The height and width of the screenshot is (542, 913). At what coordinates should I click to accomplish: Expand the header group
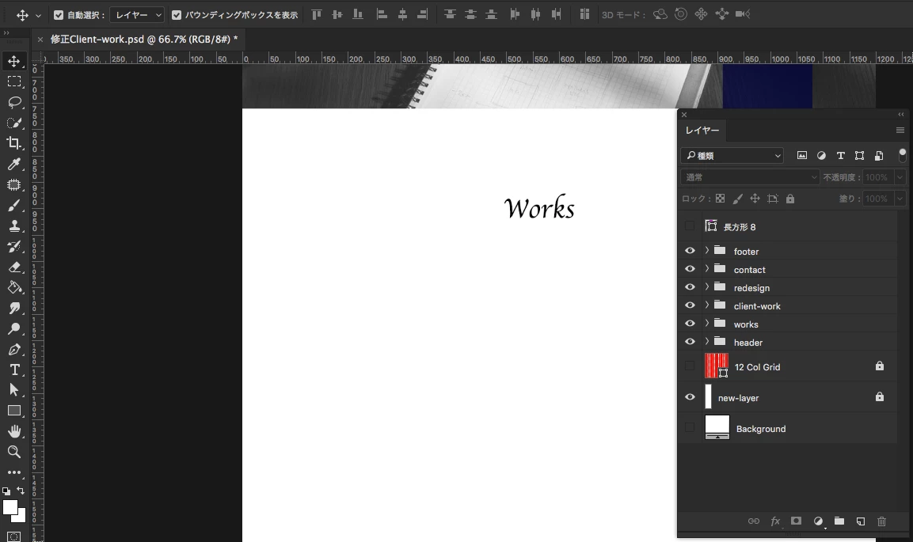(x=707, y=342)
